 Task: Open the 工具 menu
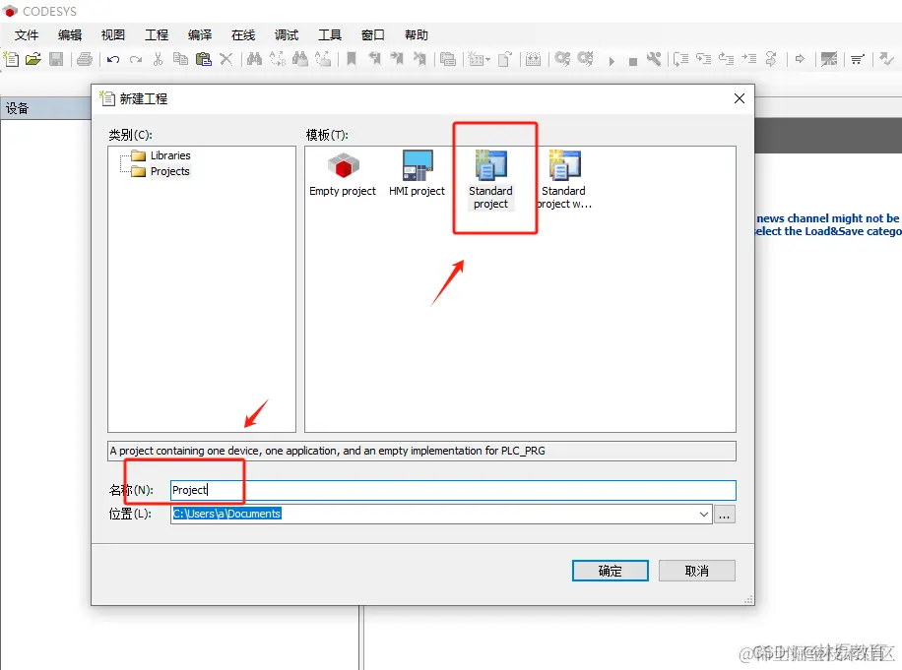[330, 35]
